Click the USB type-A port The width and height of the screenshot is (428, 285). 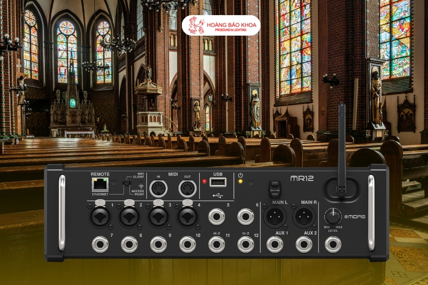[x=218, y=182]
